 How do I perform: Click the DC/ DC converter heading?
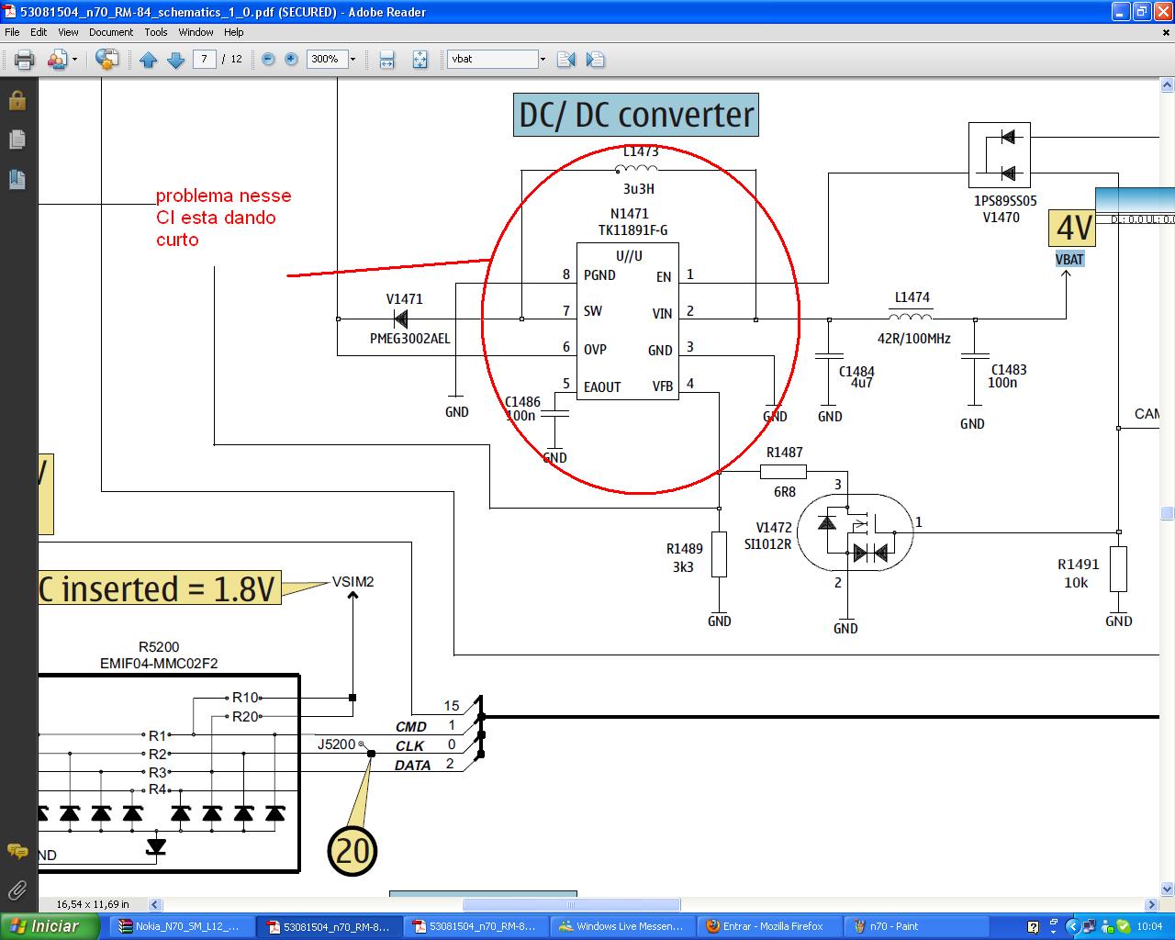636,115
